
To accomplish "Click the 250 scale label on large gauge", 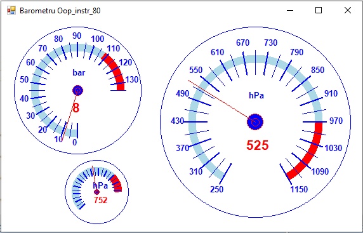I will (x=216, y=189).
